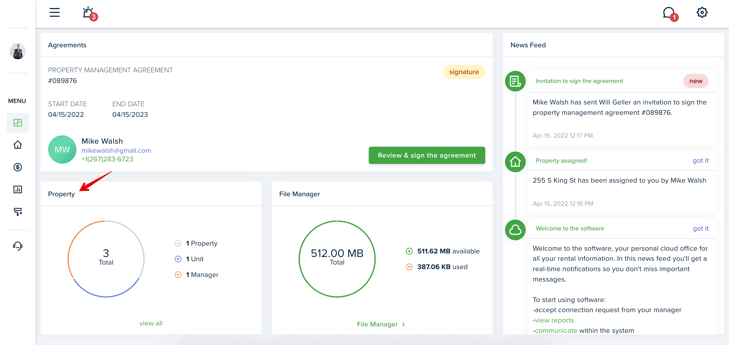Viewport: 729px width, 345px height.
Task: Open the settings gear icon
Action: 702,12
